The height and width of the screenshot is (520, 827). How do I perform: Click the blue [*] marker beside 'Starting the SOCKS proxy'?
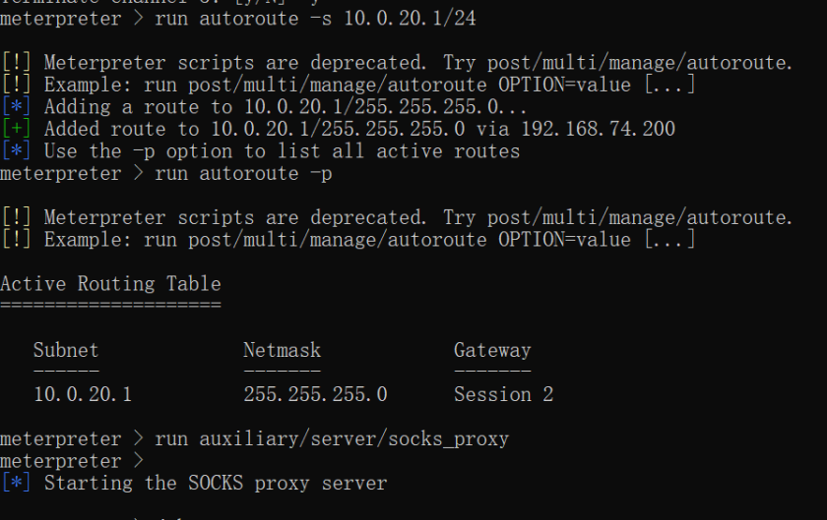click(x=17, y=483)
